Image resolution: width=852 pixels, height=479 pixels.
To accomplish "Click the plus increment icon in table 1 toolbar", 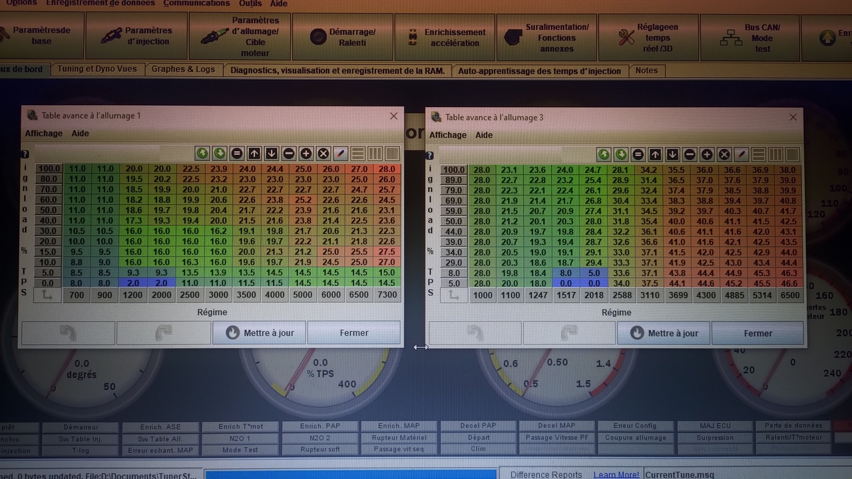I will point(306,154).
